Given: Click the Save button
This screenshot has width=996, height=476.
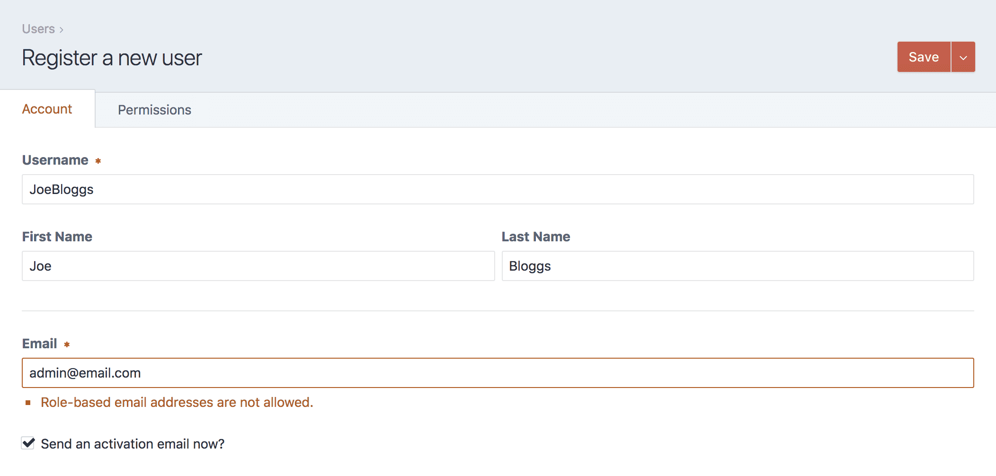Looking at the screenshot, I should pyautogui.click(x=924, y=57).
